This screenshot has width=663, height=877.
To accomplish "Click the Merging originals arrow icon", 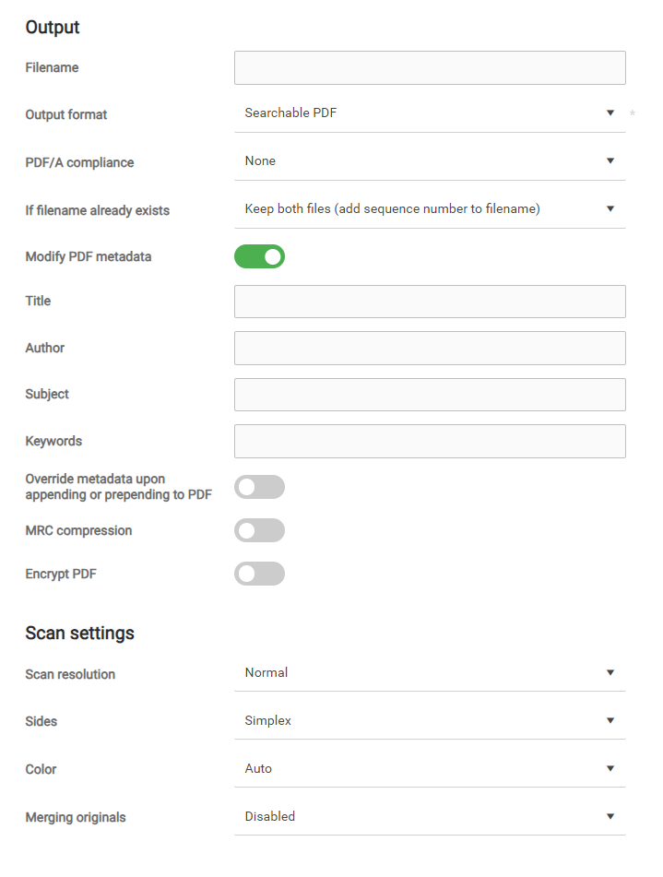I will click(610, 817).
